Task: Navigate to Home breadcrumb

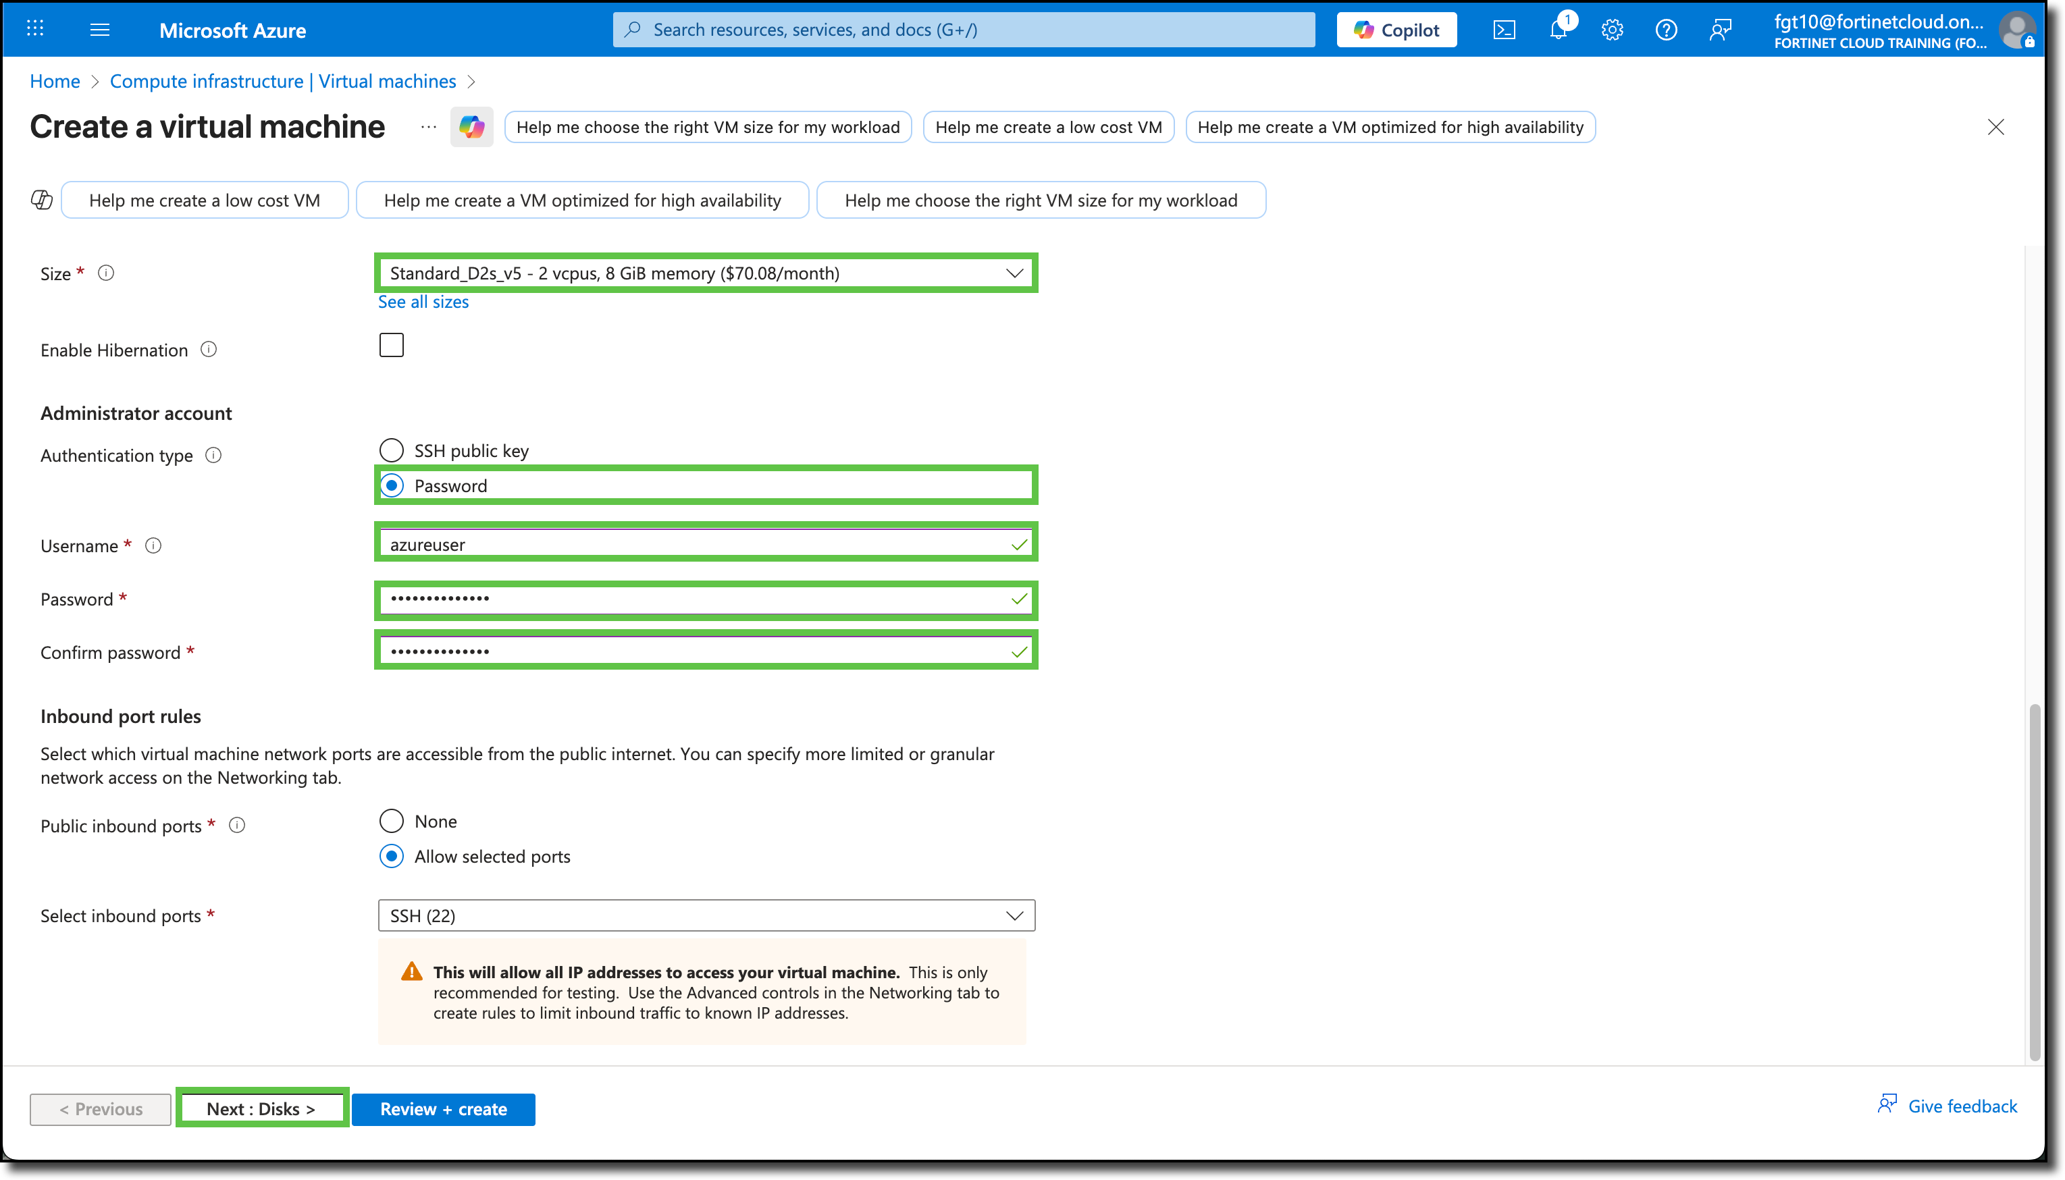Action: tap(54, 81)
